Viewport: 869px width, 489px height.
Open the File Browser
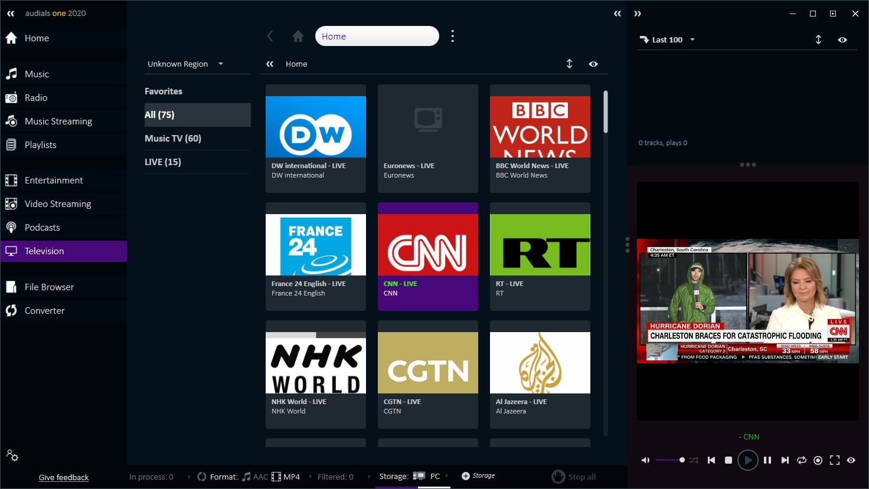pyautogui.click(x=63, y=287)
